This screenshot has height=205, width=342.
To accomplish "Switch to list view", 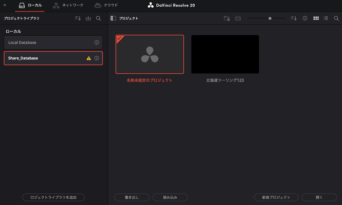I will (326, 18).
